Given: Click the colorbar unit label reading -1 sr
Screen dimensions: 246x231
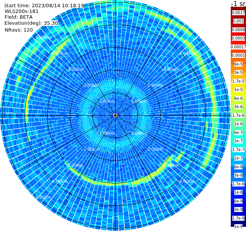Looking at the screenshot, I should pos(238,3).
